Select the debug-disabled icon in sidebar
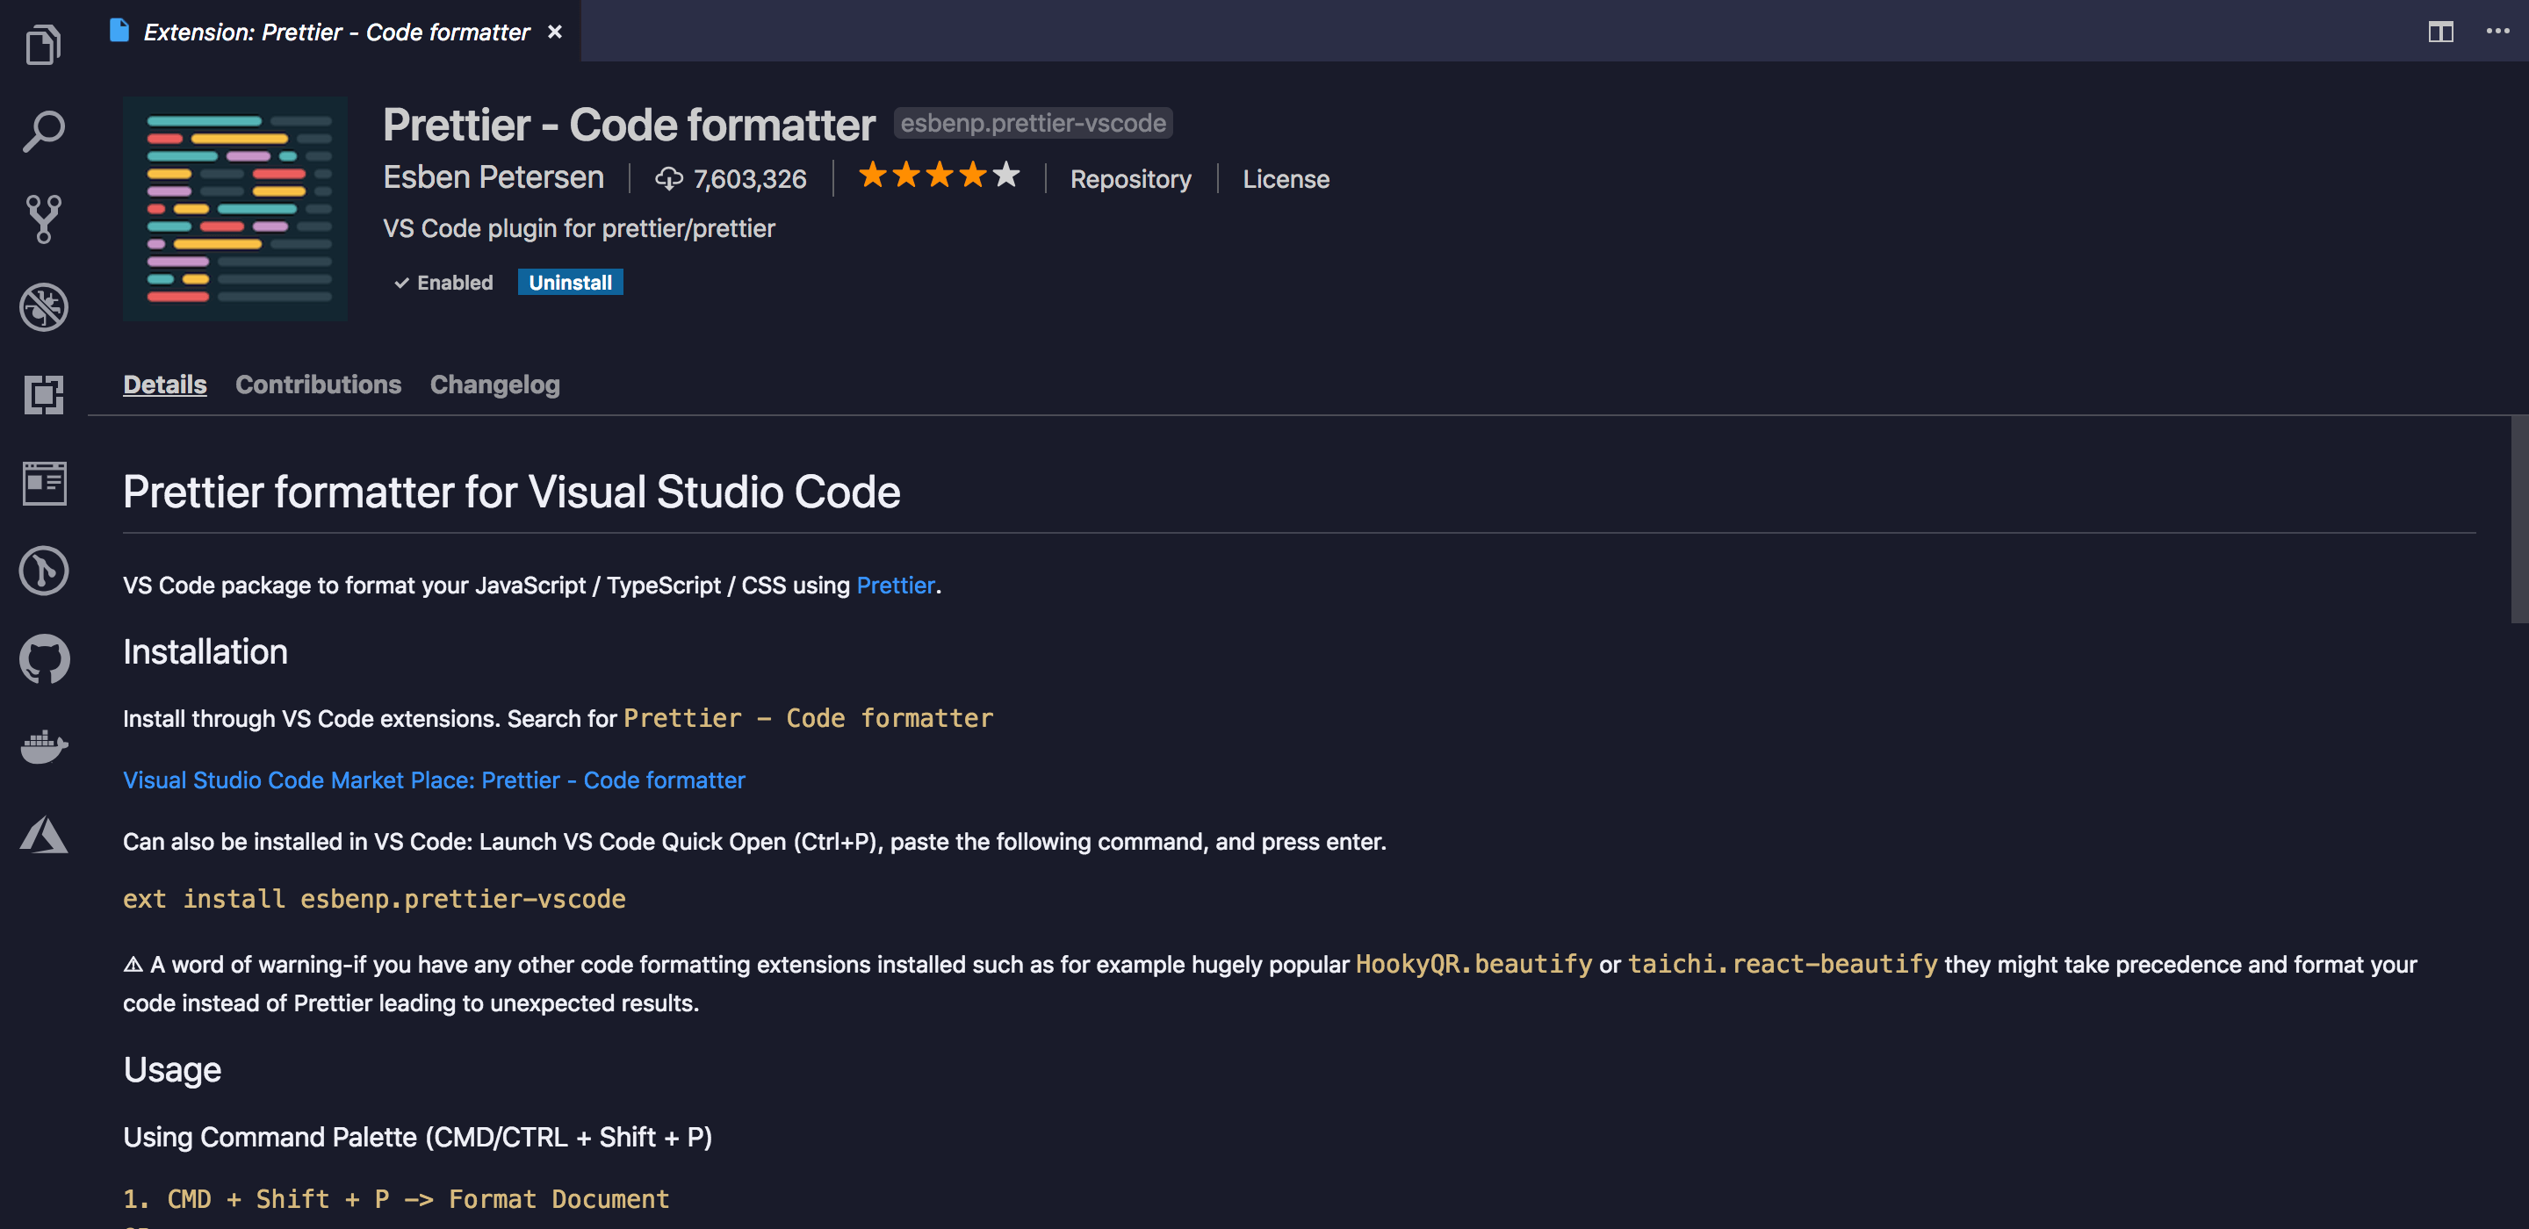The width and height of the screenshot is (2529, 1229). click(43, 306)
